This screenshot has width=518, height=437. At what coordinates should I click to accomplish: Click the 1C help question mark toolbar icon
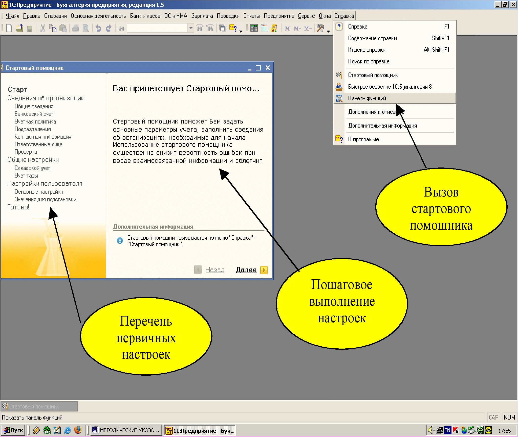[x=233, y=28]
